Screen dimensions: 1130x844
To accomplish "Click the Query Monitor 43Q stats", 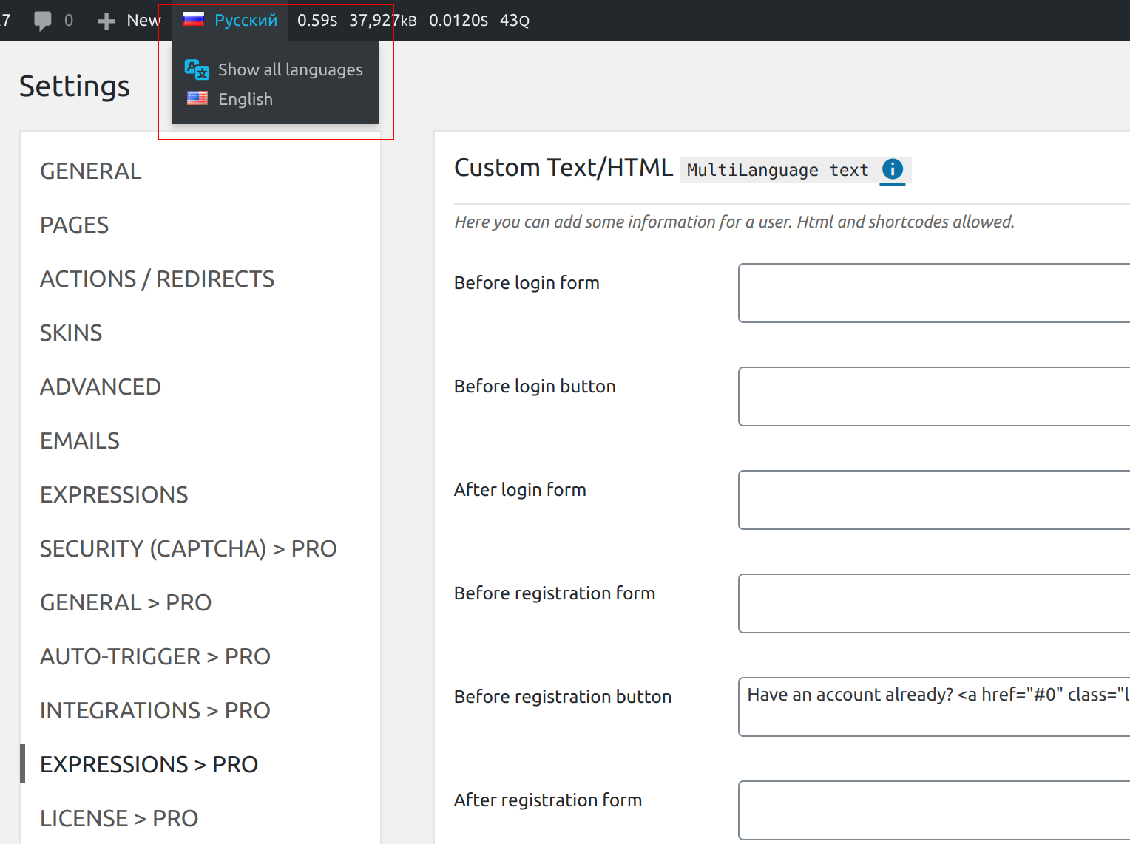I will [x=514, y=20].
